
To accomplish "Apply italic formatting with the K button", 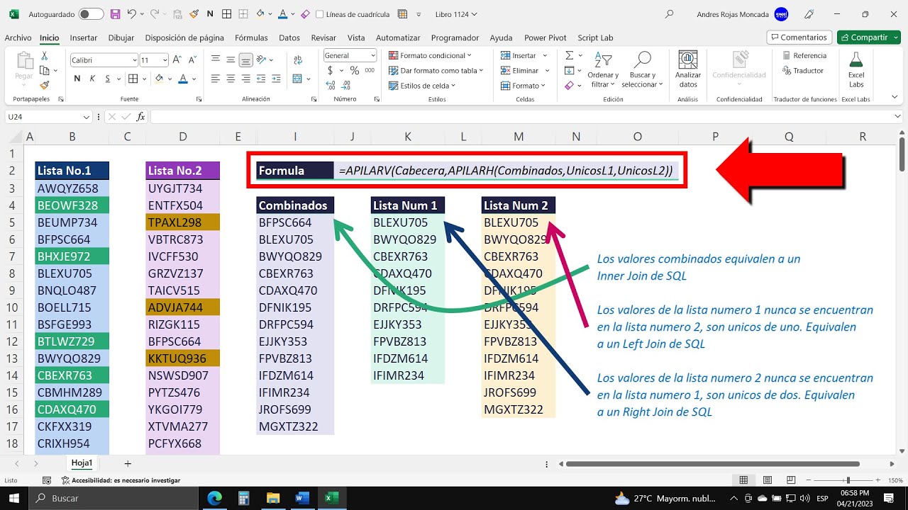I will tap(93, 79).
